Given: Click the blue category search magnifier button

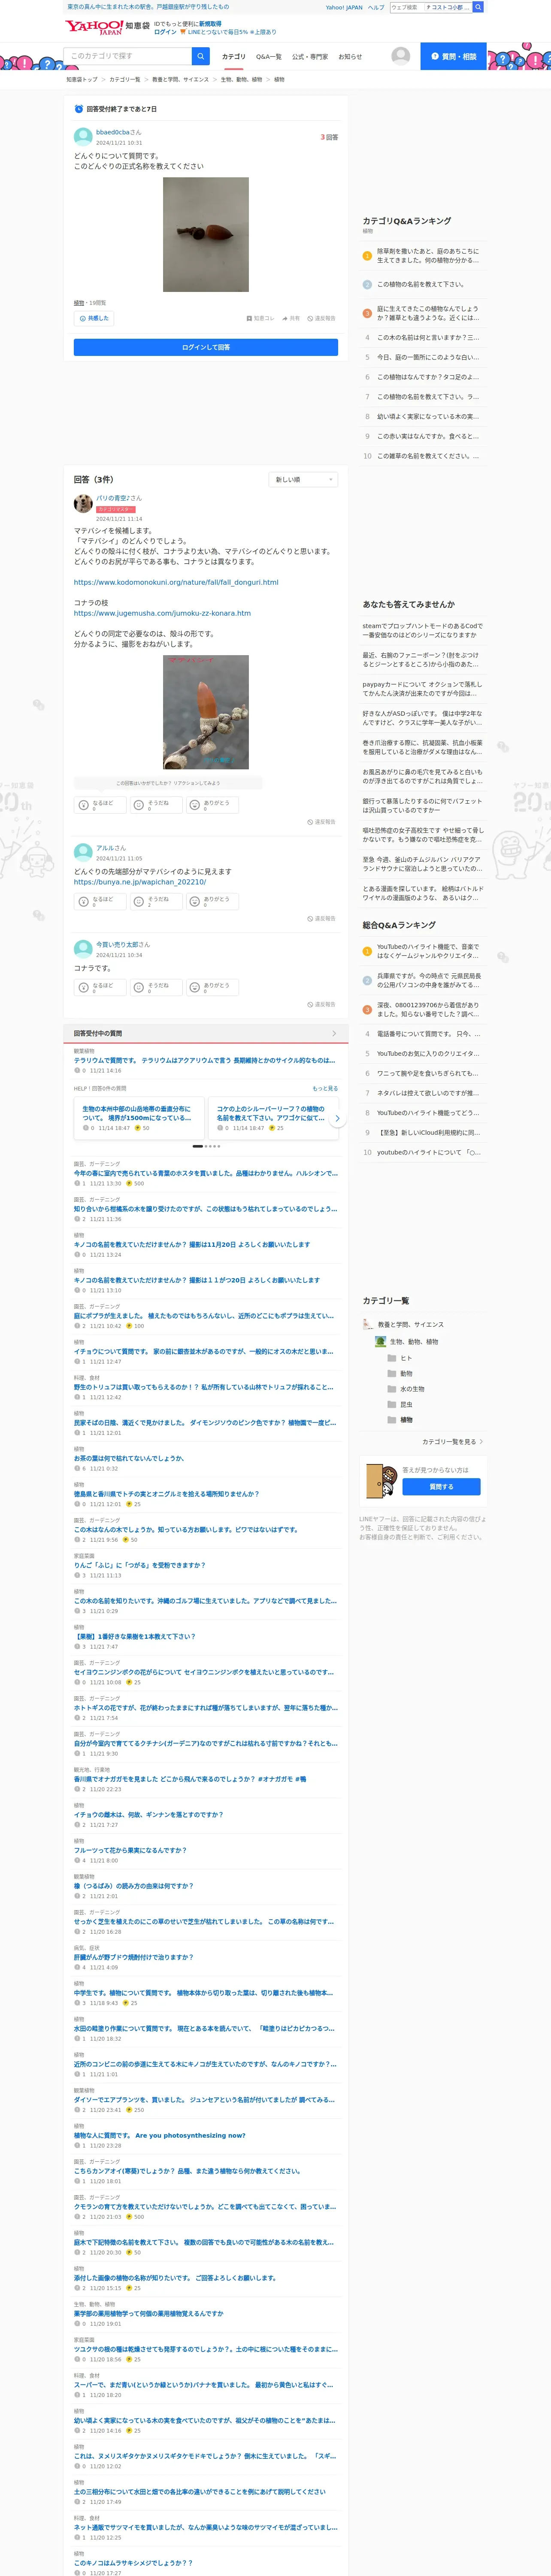Looking at the screenshot, I should [201, 56].
